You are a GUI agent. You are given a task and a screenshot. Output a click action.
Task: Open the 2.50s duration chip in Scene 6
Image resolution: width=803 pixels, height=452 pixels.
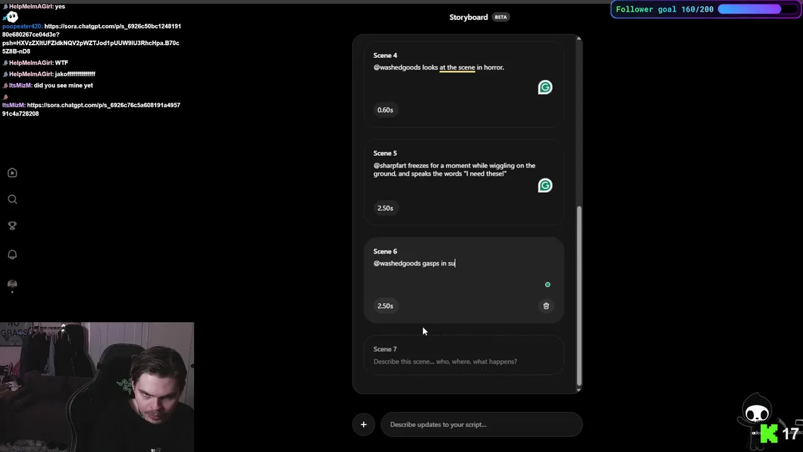[x=385, y=306]
